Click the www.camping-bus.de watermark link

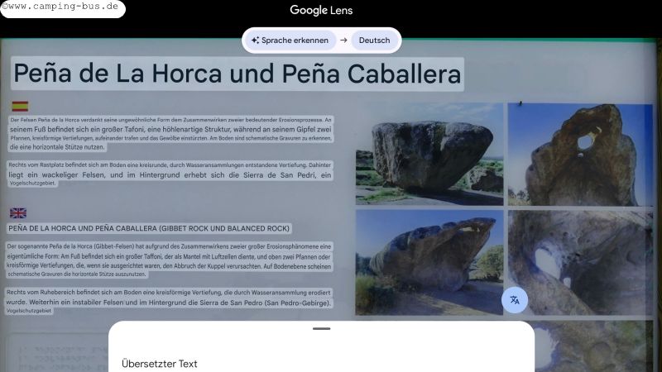pyautogui.click(x=62, y=8)
